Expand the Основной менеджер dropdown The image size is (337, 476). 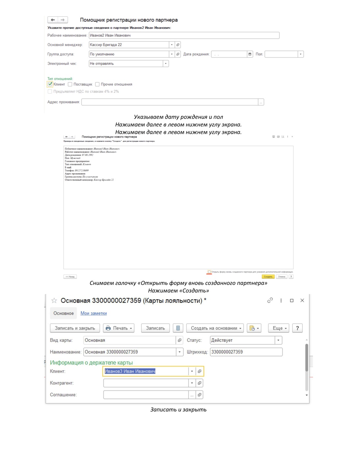point(172,45)
